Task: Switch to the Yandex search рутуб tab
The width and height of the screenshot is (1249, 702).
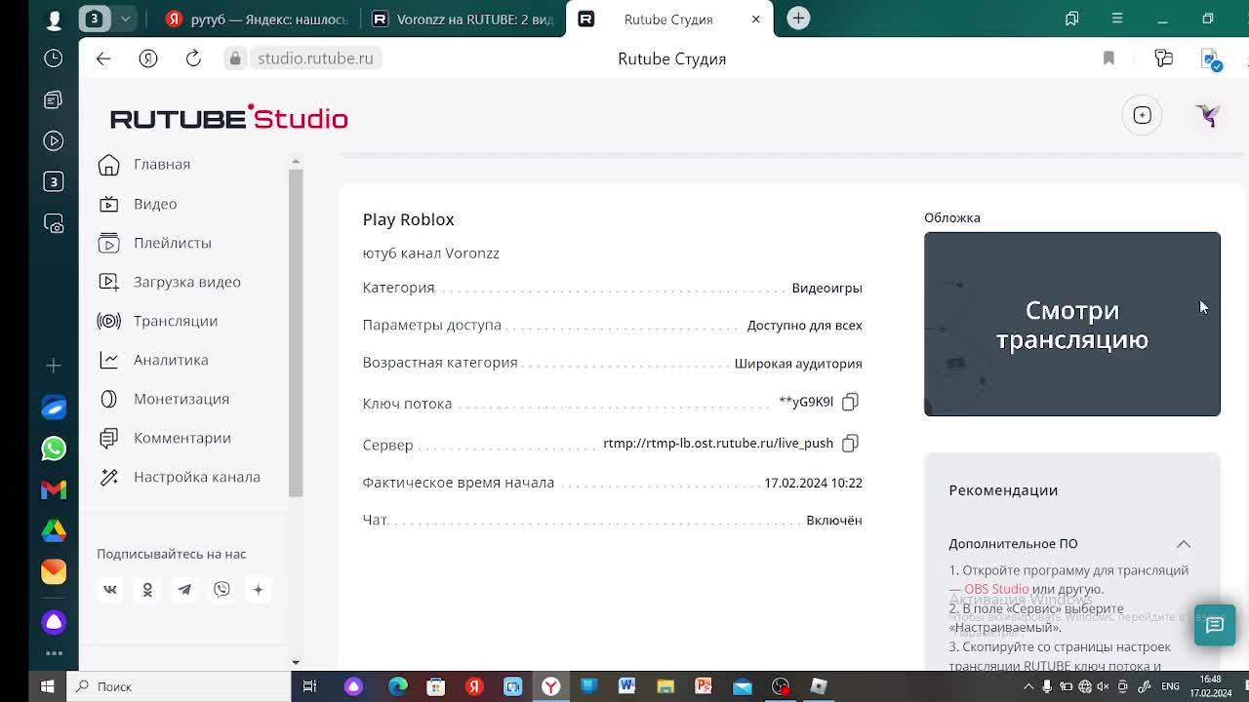Action: (x=257, y=19)
